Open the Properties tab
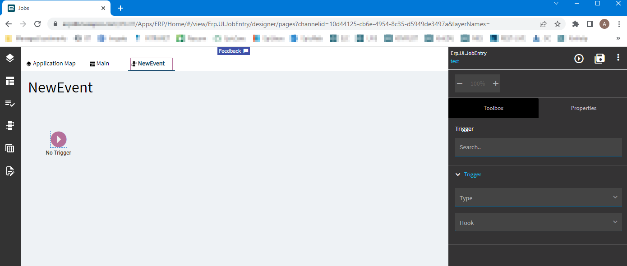Viewport: 627px width, 266px height. point(583,108)
